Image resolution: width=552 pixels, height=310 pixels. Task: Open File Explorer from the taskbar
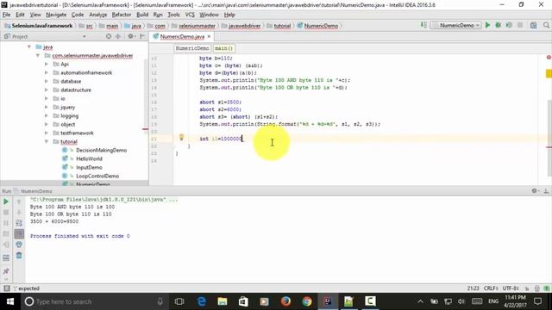click(x=223, y=301)
